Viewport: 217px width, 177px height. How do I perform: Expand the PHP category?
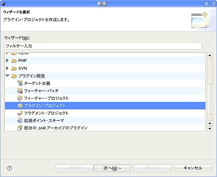(x=7, y=60)
